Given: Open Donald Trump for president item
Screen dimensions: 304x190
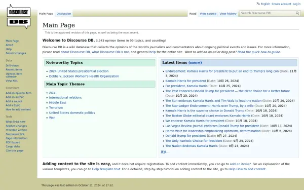Looking at the screenshot, I should point(185,136).
